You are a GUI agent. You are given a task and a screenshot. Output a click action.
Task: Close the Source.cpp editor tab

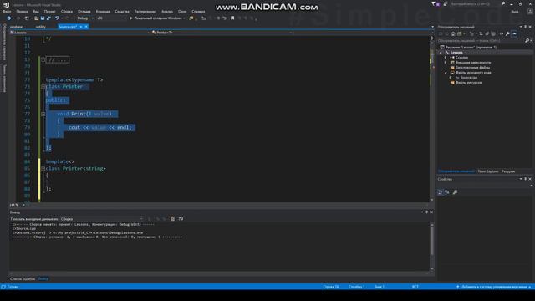86,27
